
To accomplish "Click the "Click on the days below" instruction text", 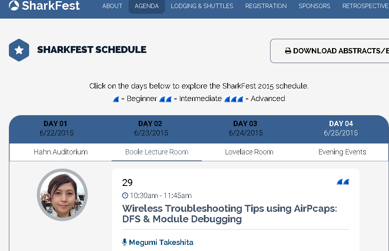I will pyautogui.click(x=199, y=86).
